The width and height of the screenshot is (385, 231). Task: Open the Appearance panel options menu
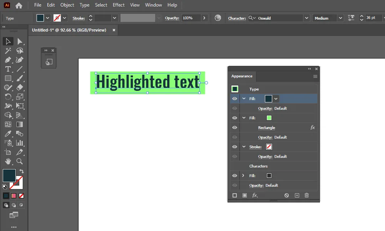click(x=315, y=76)
